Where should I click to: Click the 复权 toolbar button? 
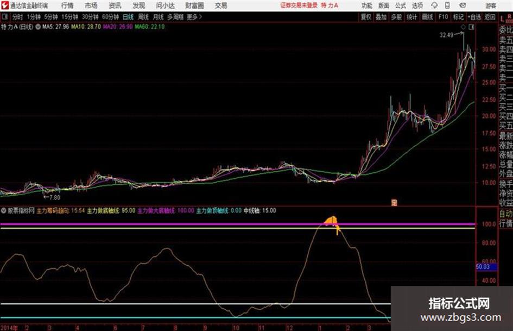366,17
